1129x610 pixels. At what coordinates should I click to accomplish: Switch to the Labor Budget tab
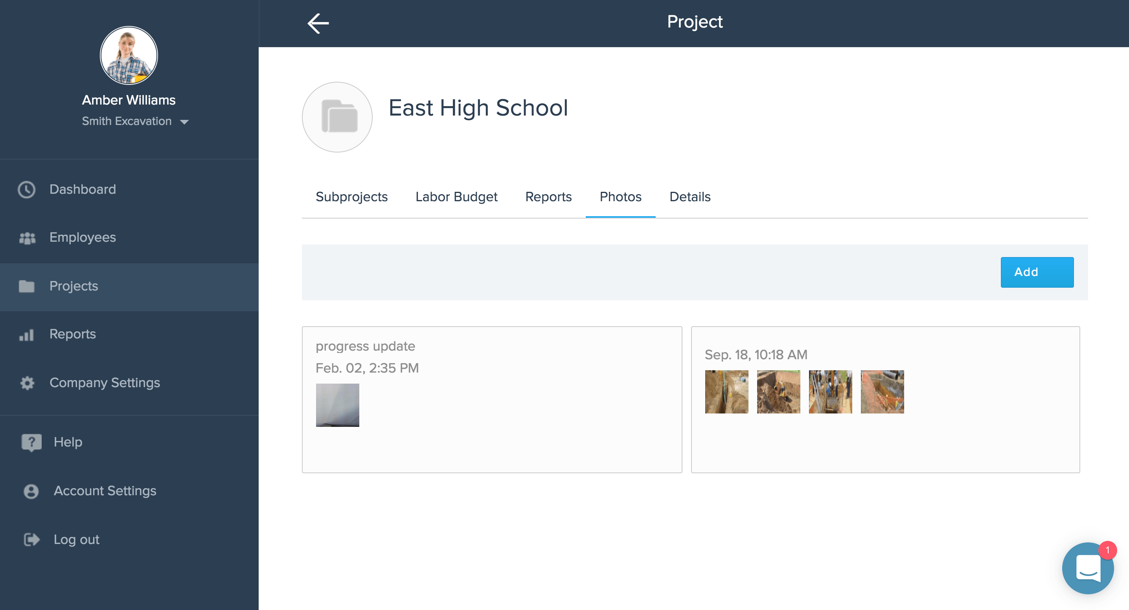click(456, 197)
